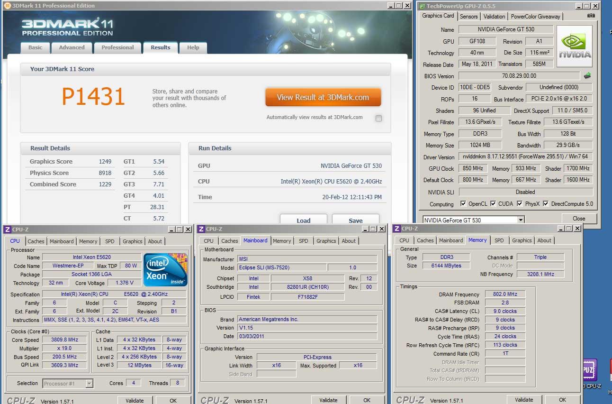Click the Load button in 3DMark
Image resolution: width=612 pixels, height=404 pixels.
pyautogui.click(x=304, y=220)
